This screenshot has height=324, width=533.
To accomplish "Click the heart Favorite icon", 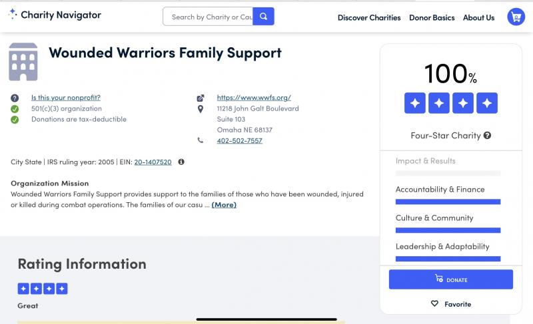I will pos(434,303).
